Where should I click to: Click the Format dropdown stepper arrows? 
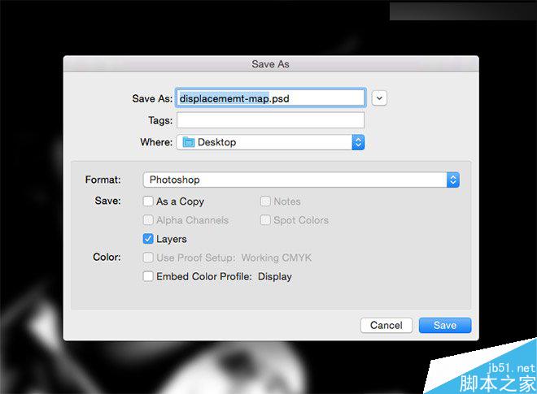[453, 180]
